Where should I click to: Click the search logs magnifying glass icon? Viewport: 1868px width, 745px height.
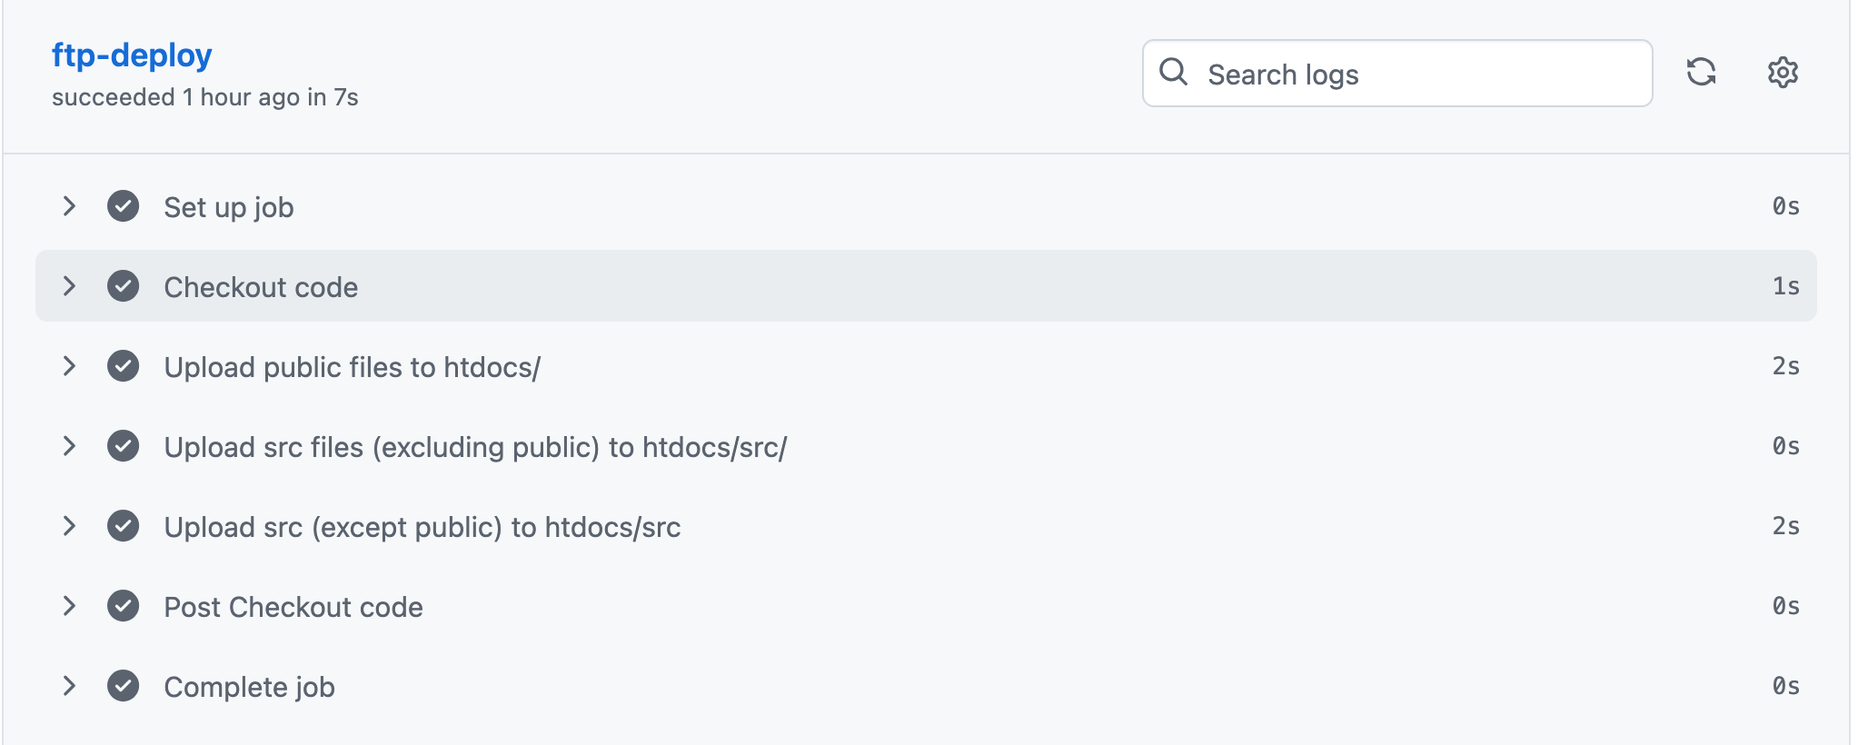click(1176, 73)
